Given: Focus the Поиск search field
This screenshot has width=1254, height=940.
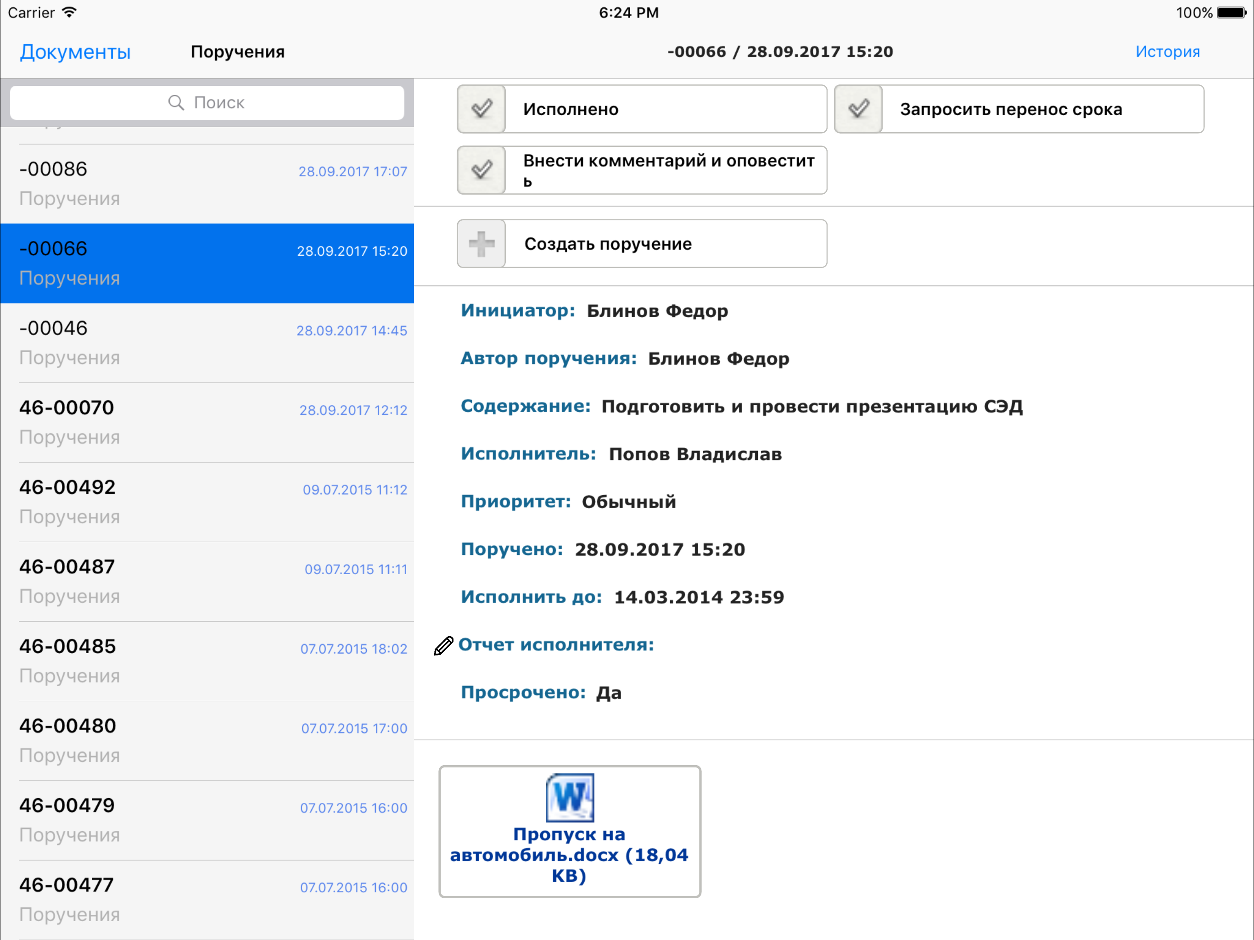Looking at the screenshot, I should 207,103.
